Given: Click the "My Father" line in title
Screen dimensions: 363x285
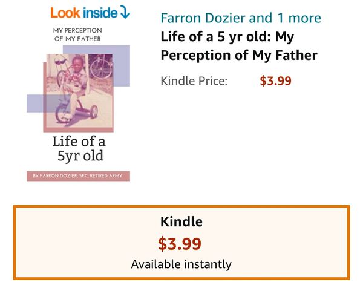Looking at the screenshot, I should point(288,56).
